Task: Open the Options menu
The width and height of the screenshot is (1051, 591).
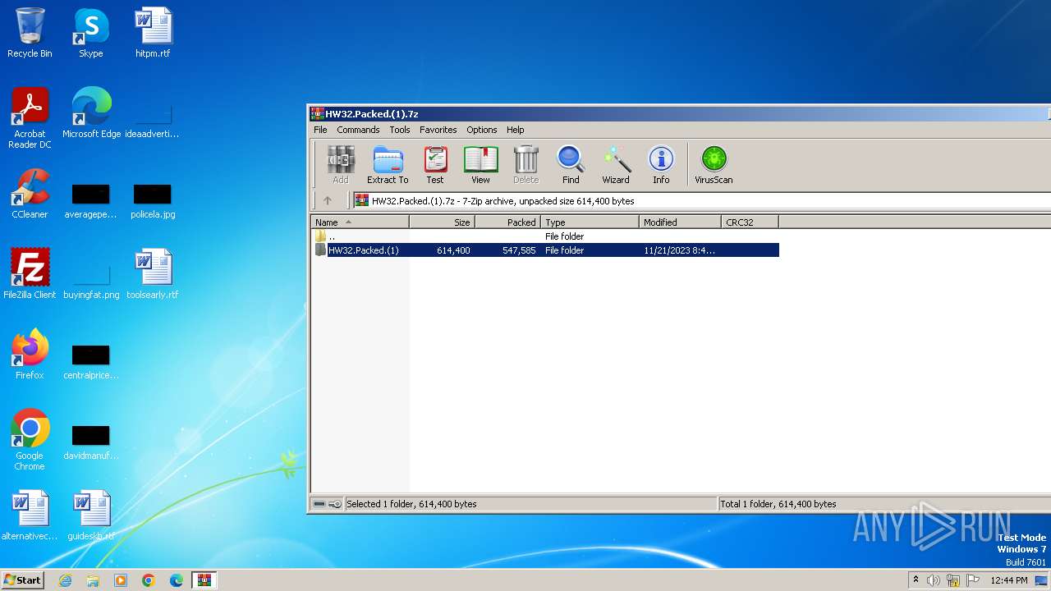Action: 482,130
